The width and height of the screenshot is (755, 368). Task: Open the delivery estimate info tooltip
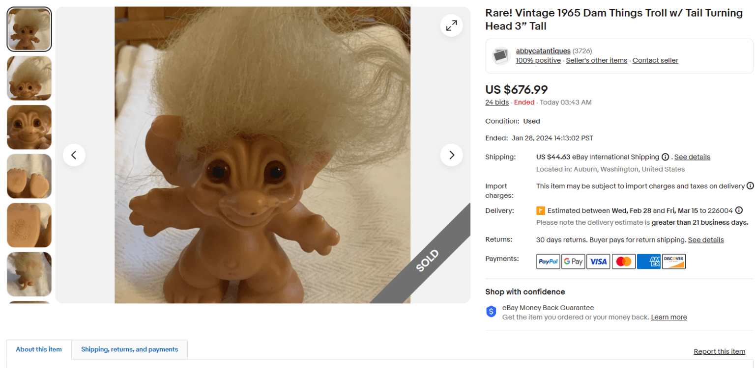(739, 210)
